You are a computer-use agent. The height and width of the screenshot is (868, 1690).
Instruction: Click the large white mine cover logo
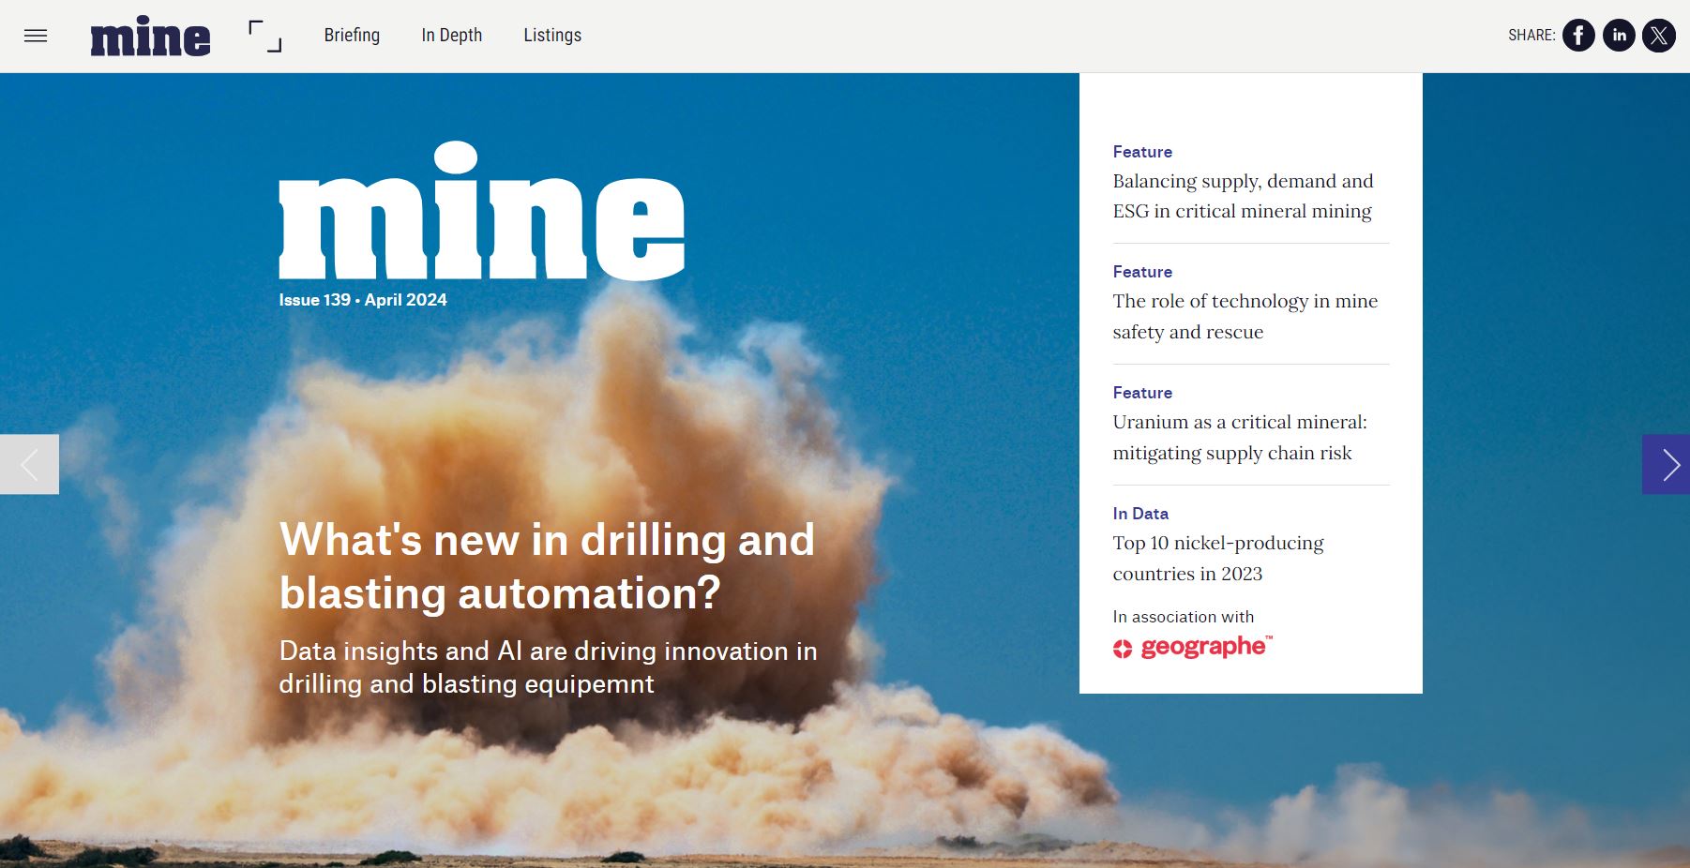pyautogui.click(x=481, y=212)
